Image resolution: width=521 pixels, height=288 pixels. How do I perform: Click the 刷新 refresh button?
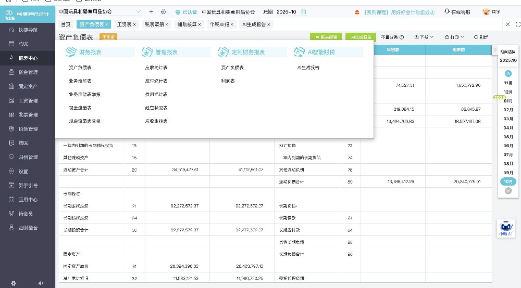[x=480, y=37]
